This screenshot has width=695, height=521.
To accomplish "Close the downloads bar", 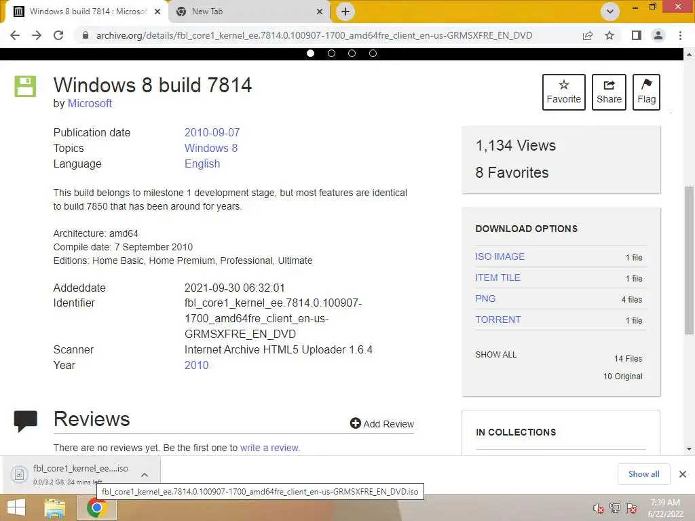I will (x=683, y=474).
